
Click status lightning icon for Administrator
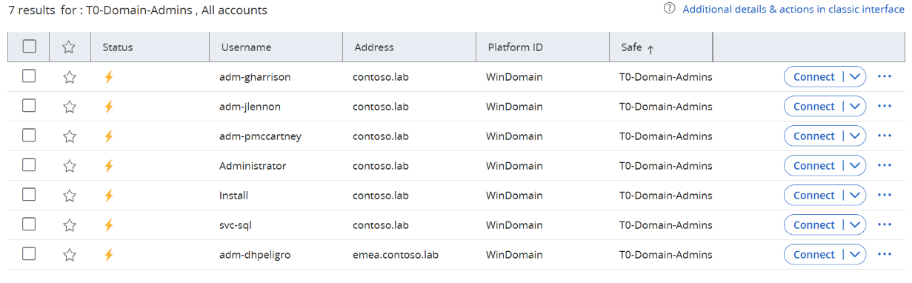click(108, 166)
